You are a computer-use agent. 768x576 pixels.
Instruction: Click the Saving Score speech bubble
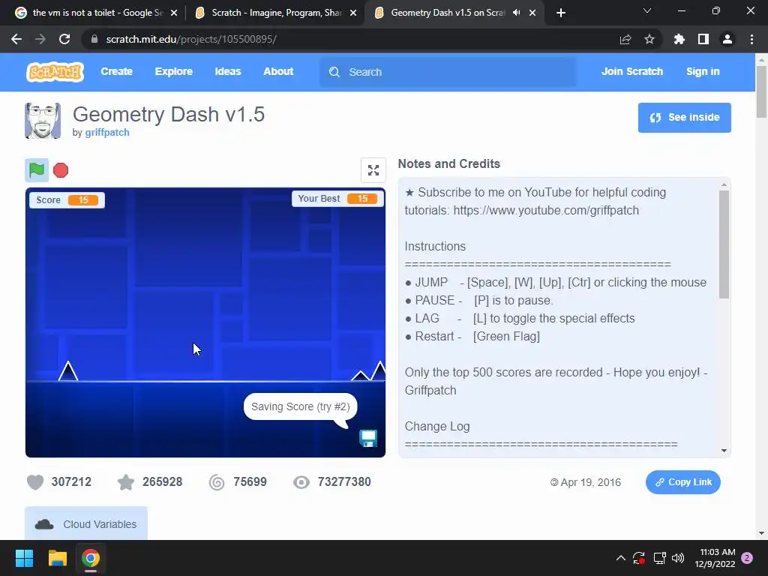click(x=300, y=406)
